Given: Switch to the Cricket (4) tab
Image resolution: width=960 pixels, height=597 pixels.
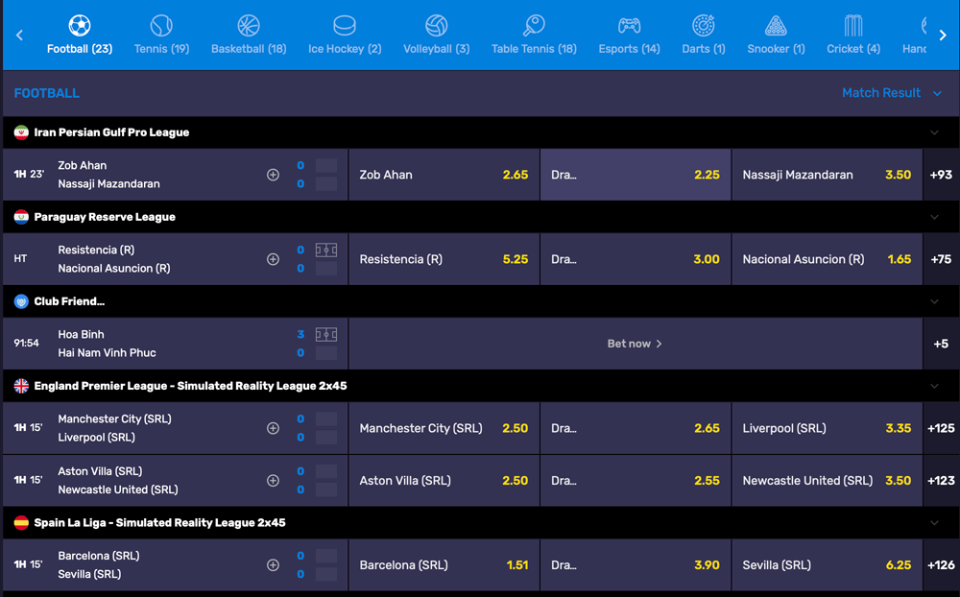Looking at the screenshot, I should pos(852,35).
